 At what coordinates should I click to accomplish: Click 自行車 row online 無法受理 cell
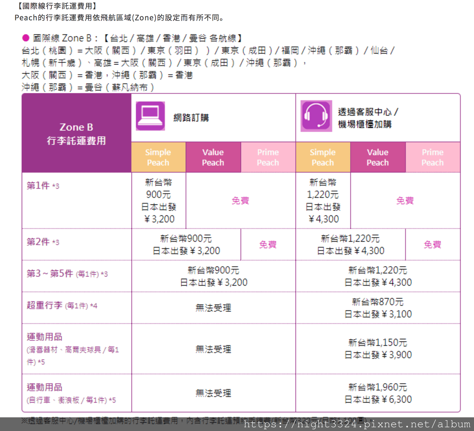214,393
